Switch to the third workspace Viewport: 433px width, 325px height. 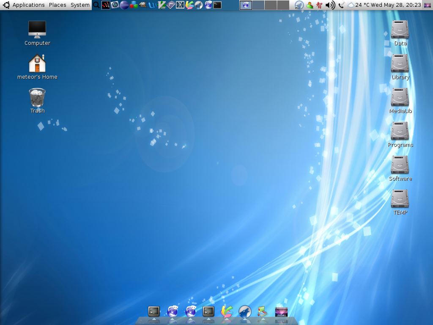[x=271, y=5]
